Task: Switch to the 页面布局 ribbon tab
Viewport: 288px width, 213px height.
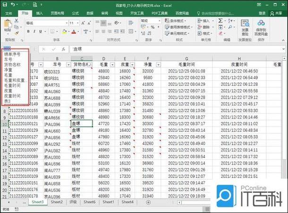Action: coord(57,13)
